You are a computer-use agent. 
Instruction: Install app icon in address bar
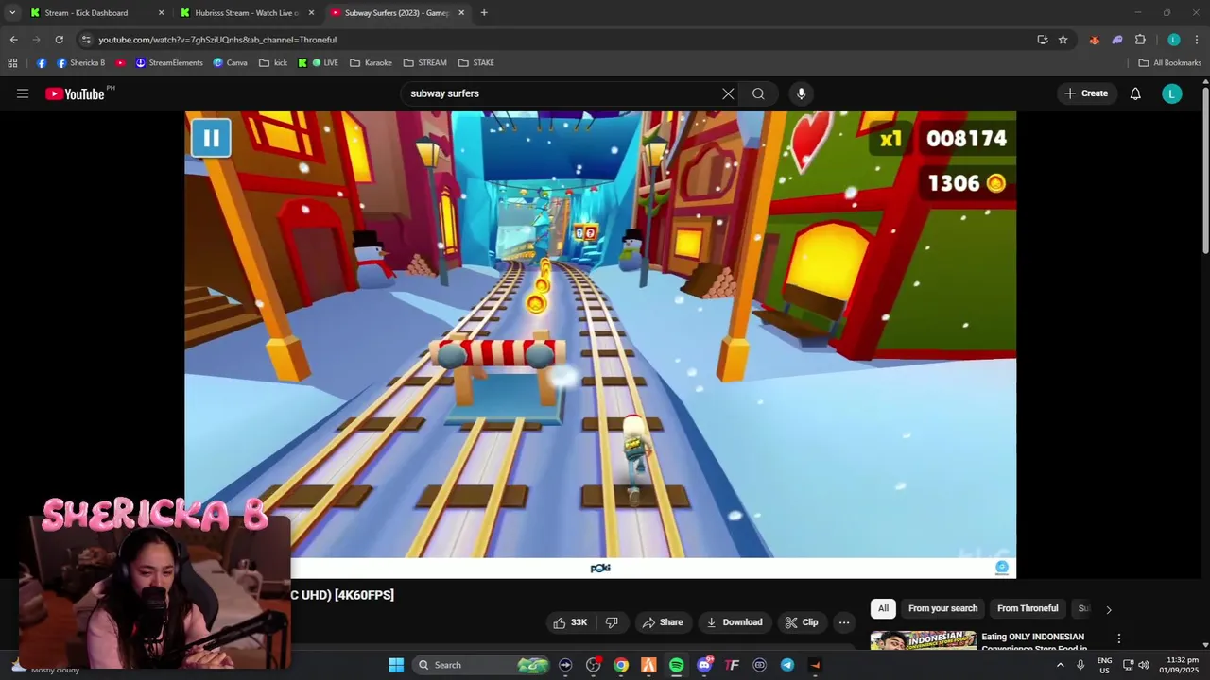pyautogui.click(x=1042, y=40)
